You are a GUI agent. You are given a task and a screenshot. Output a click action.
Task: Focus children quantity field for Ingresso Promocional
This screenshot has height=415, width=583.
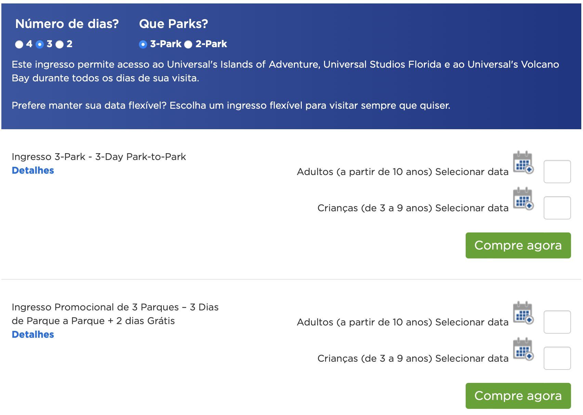point(557,358)
